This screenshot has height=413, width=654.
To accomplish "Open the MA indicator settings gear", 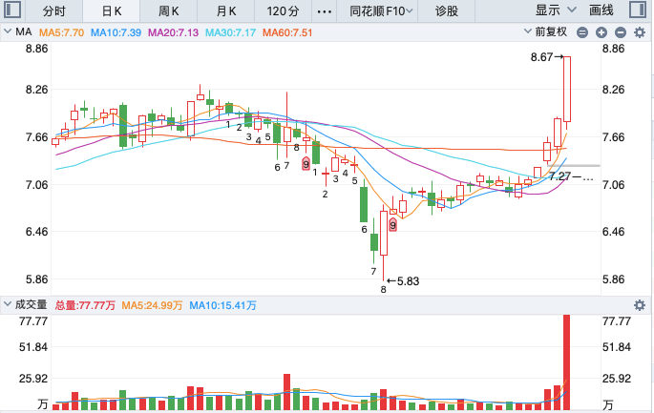I will tap(640, 32).
